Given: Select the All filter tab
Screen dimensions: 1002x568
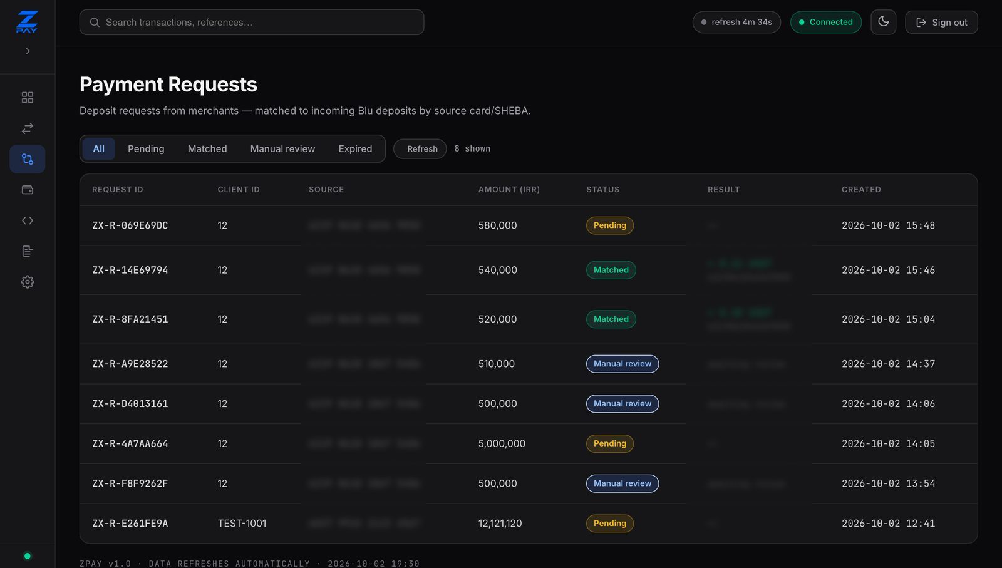Looking at the screenshot, I should [x=99, y=148].
